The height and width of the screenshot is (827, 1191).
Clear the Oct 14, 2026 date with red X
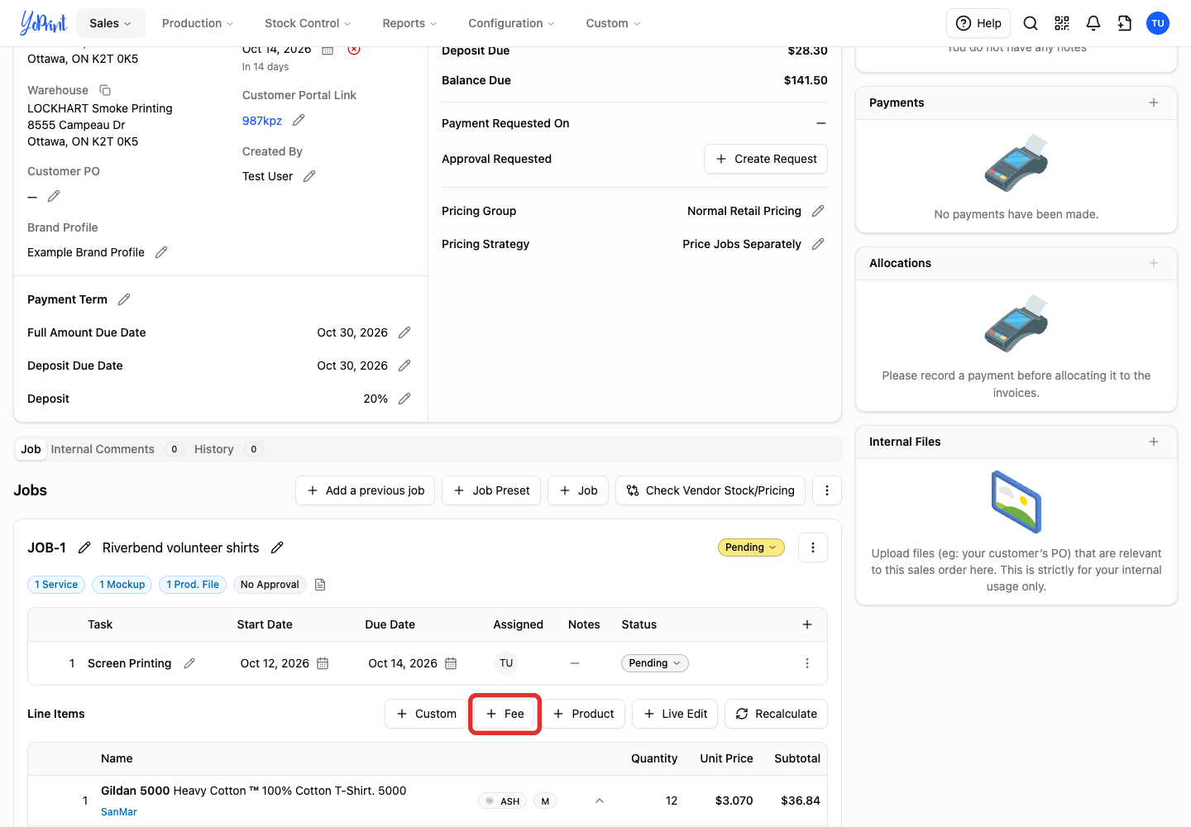coord(354,50)
